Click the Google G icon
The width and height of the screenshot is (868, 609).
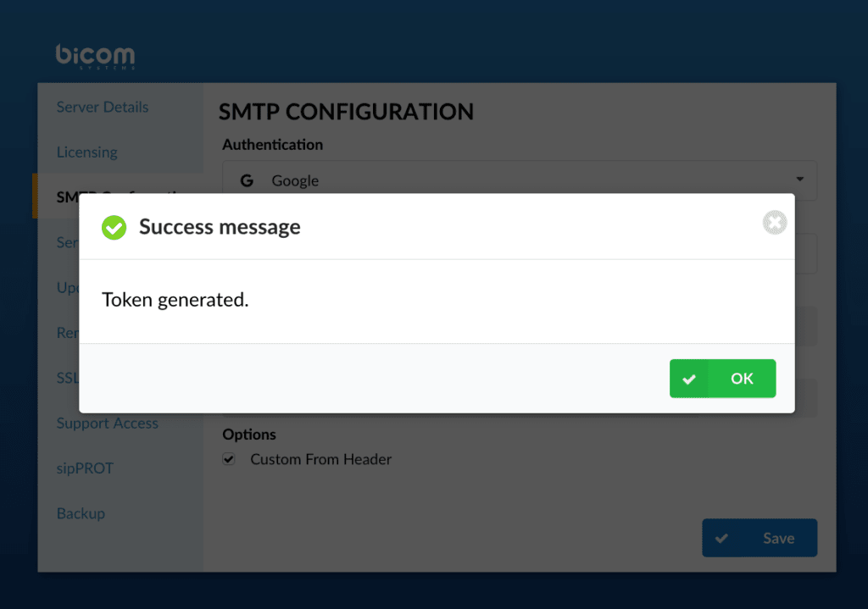click(247, 180)
